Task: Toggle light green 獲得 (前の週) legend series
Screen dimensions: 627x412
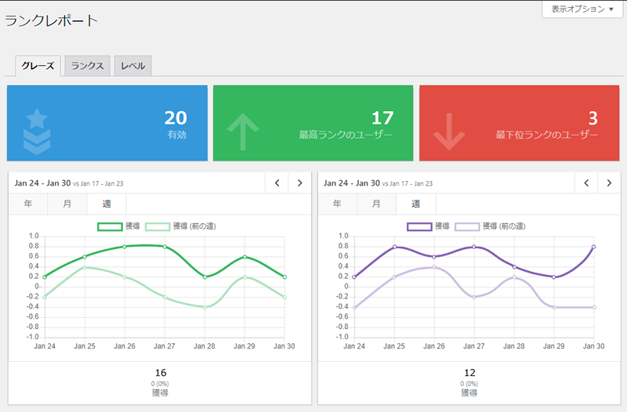Action: (x=181, y=226)
